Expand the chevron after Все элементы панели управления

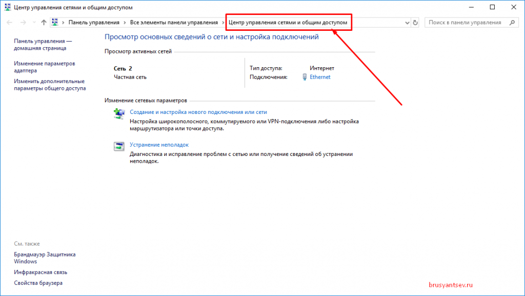click(x=223, y=23)
